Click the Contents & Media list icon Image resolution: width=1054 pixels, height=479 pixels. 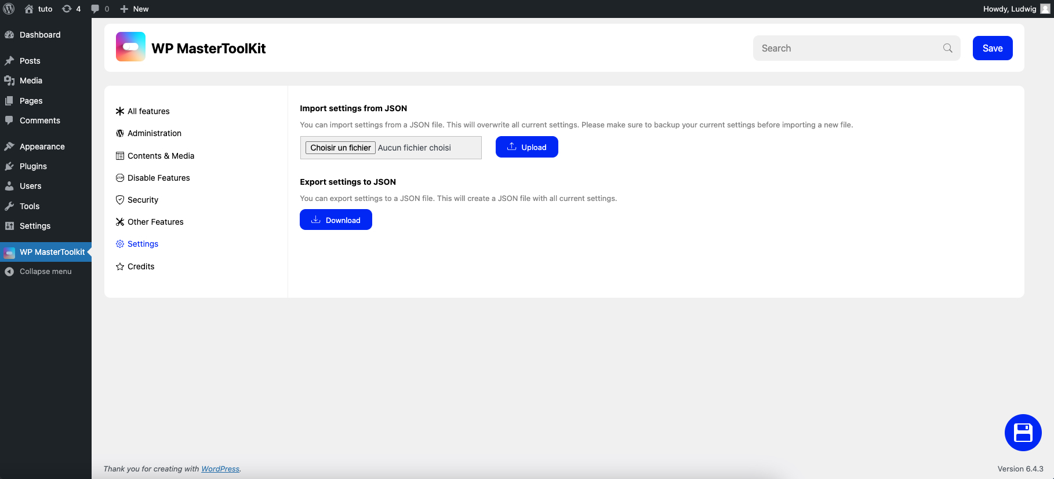tap(120, 156)
